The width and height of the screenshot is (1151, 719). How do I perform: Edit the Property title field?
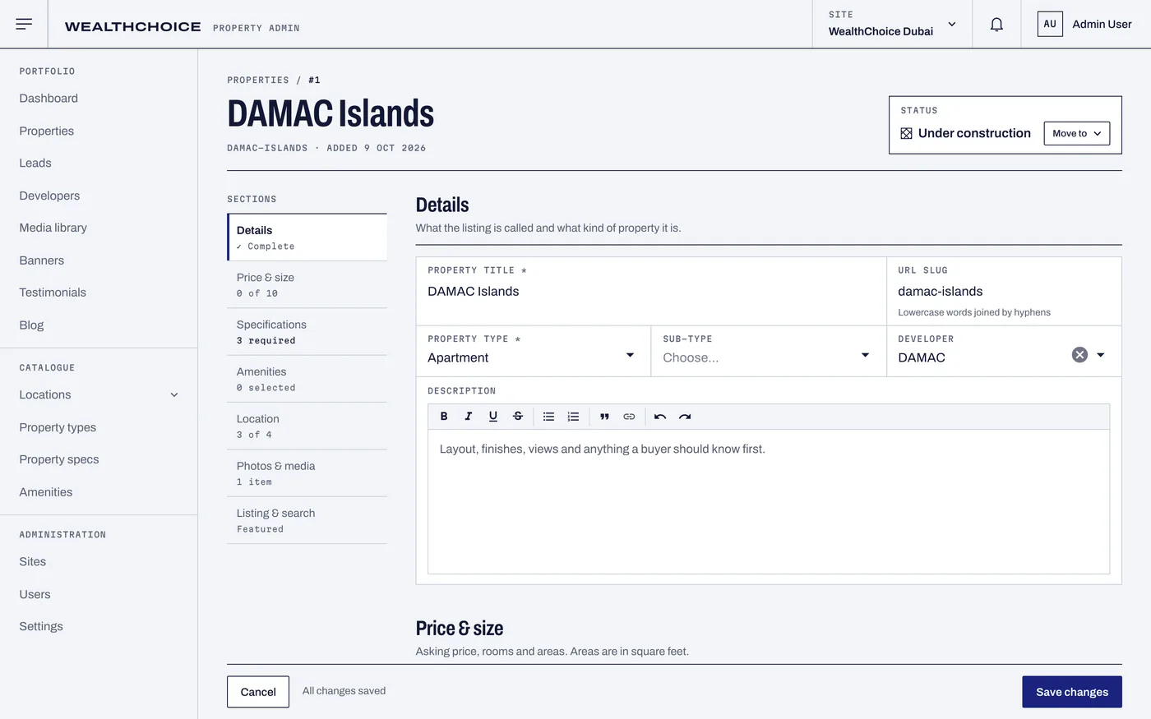coord(651,291)
